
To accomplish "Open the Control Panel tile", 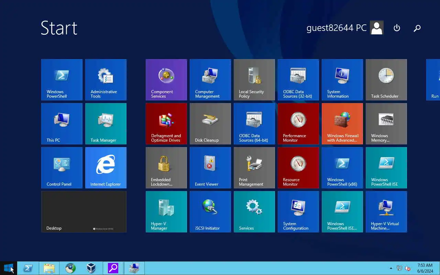I will click(x=62, y=168).
